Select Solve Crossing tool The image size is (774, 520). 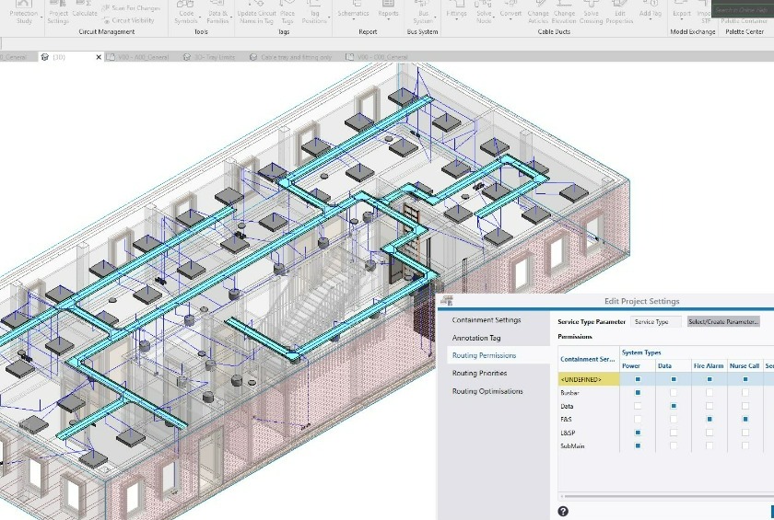coord(591,12)
